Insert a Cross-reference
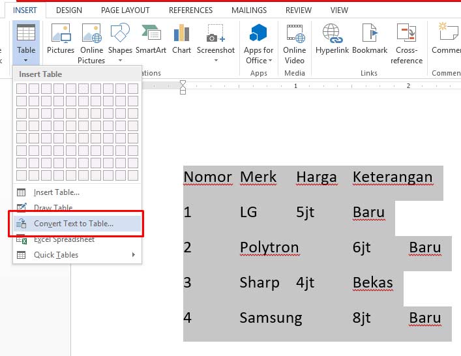Viewport: 461px width, 356px height. (407, 44)
